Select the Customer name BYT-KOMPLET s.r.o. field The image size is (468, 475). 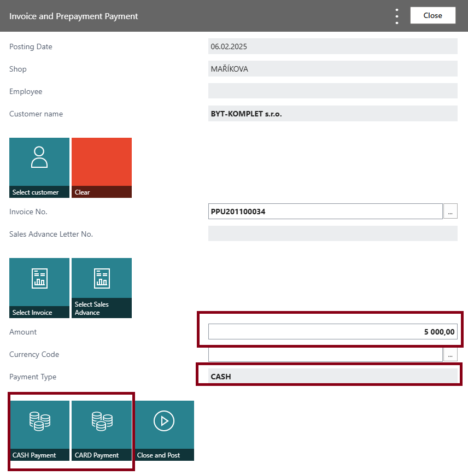(x=332, y=113)
